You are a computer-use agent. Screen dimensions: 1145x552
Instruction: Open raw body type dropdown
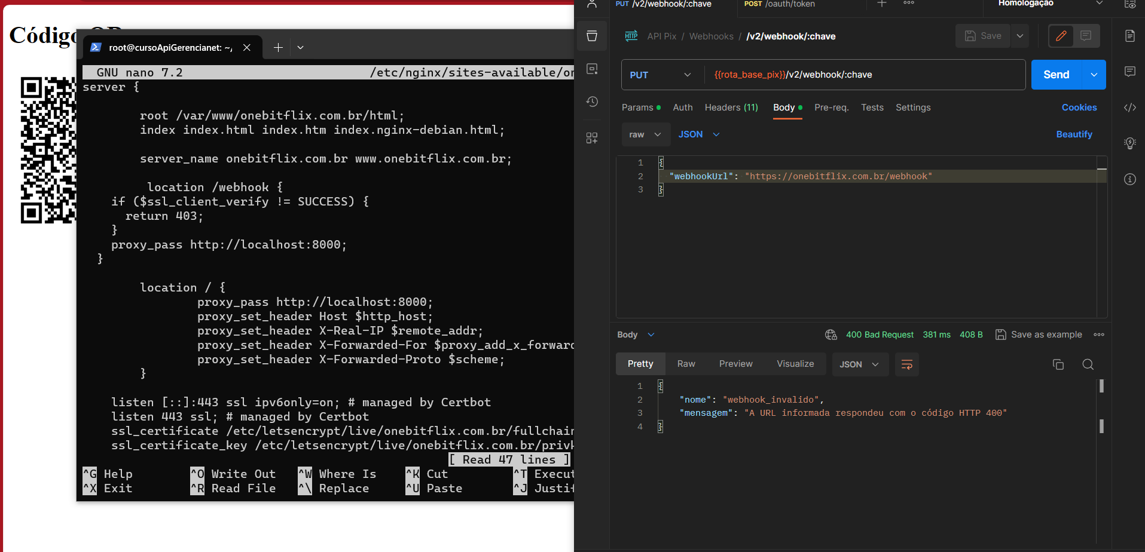pyautogui.click(x=645, y=134)
